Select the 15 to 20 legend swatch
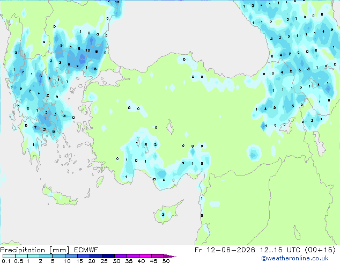The image size is (340, 263). [x=83, y=256]
